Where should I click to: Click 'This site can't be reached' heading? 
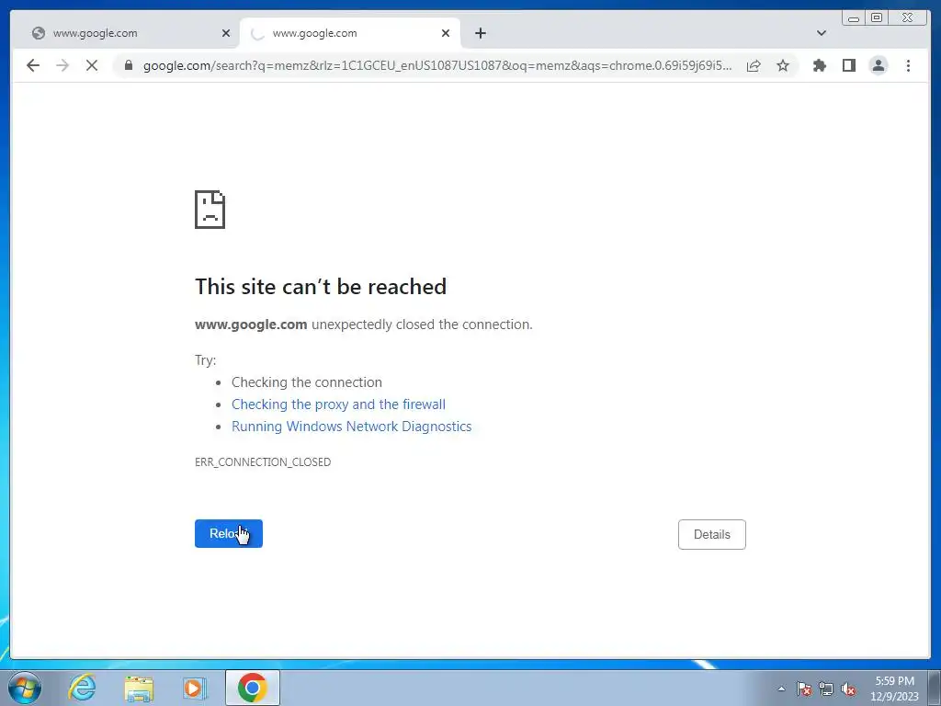(321, 287)
